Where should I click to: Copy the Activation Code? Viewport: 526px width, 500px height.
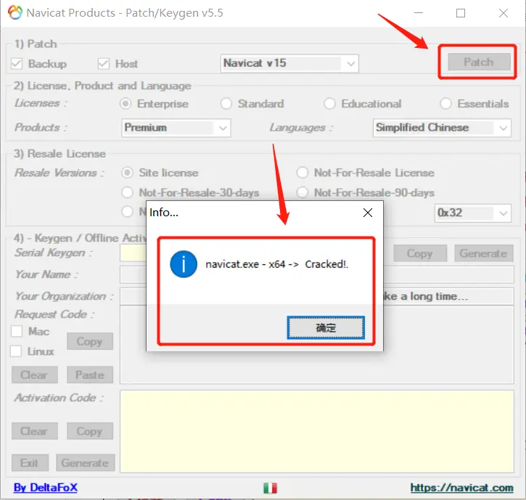90,431
